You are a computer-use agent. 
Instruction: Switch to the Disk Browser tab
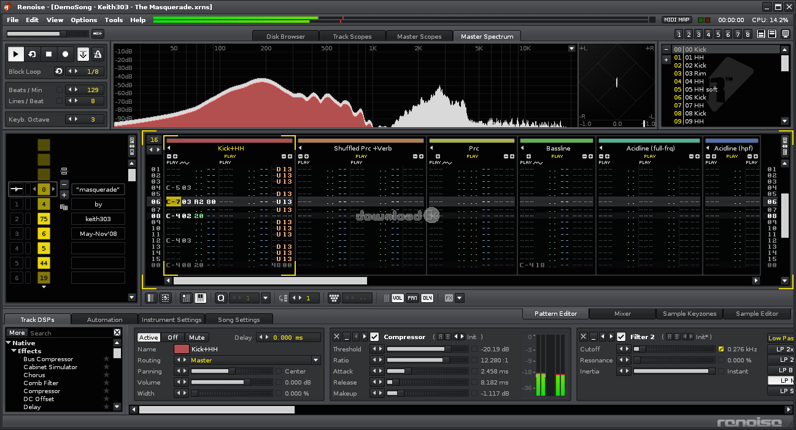coord(285,36)
